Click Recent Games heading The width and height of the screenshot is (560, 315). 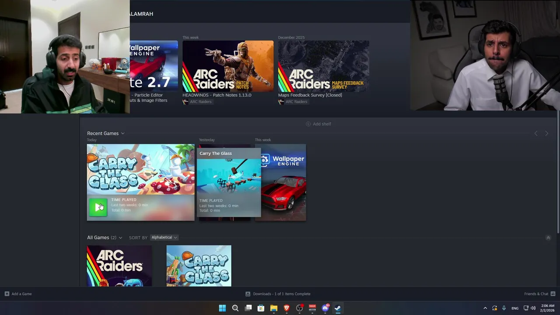click(103, 133)
